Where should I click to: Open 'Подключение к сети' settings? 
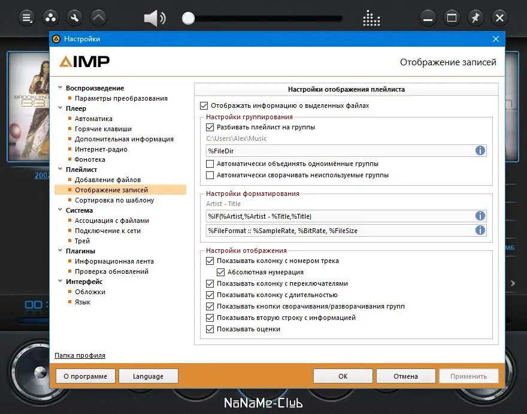point(108,231)
